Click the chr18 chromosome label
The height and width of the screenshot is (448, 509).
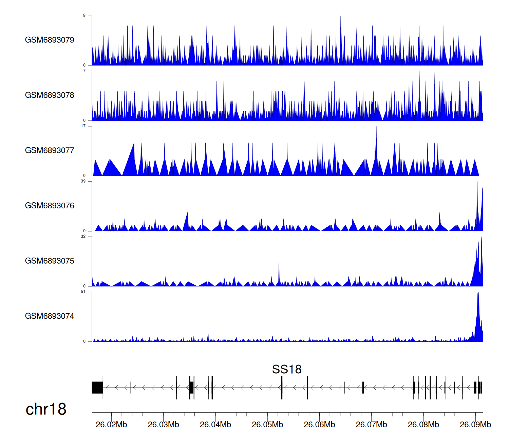point(46,409)
